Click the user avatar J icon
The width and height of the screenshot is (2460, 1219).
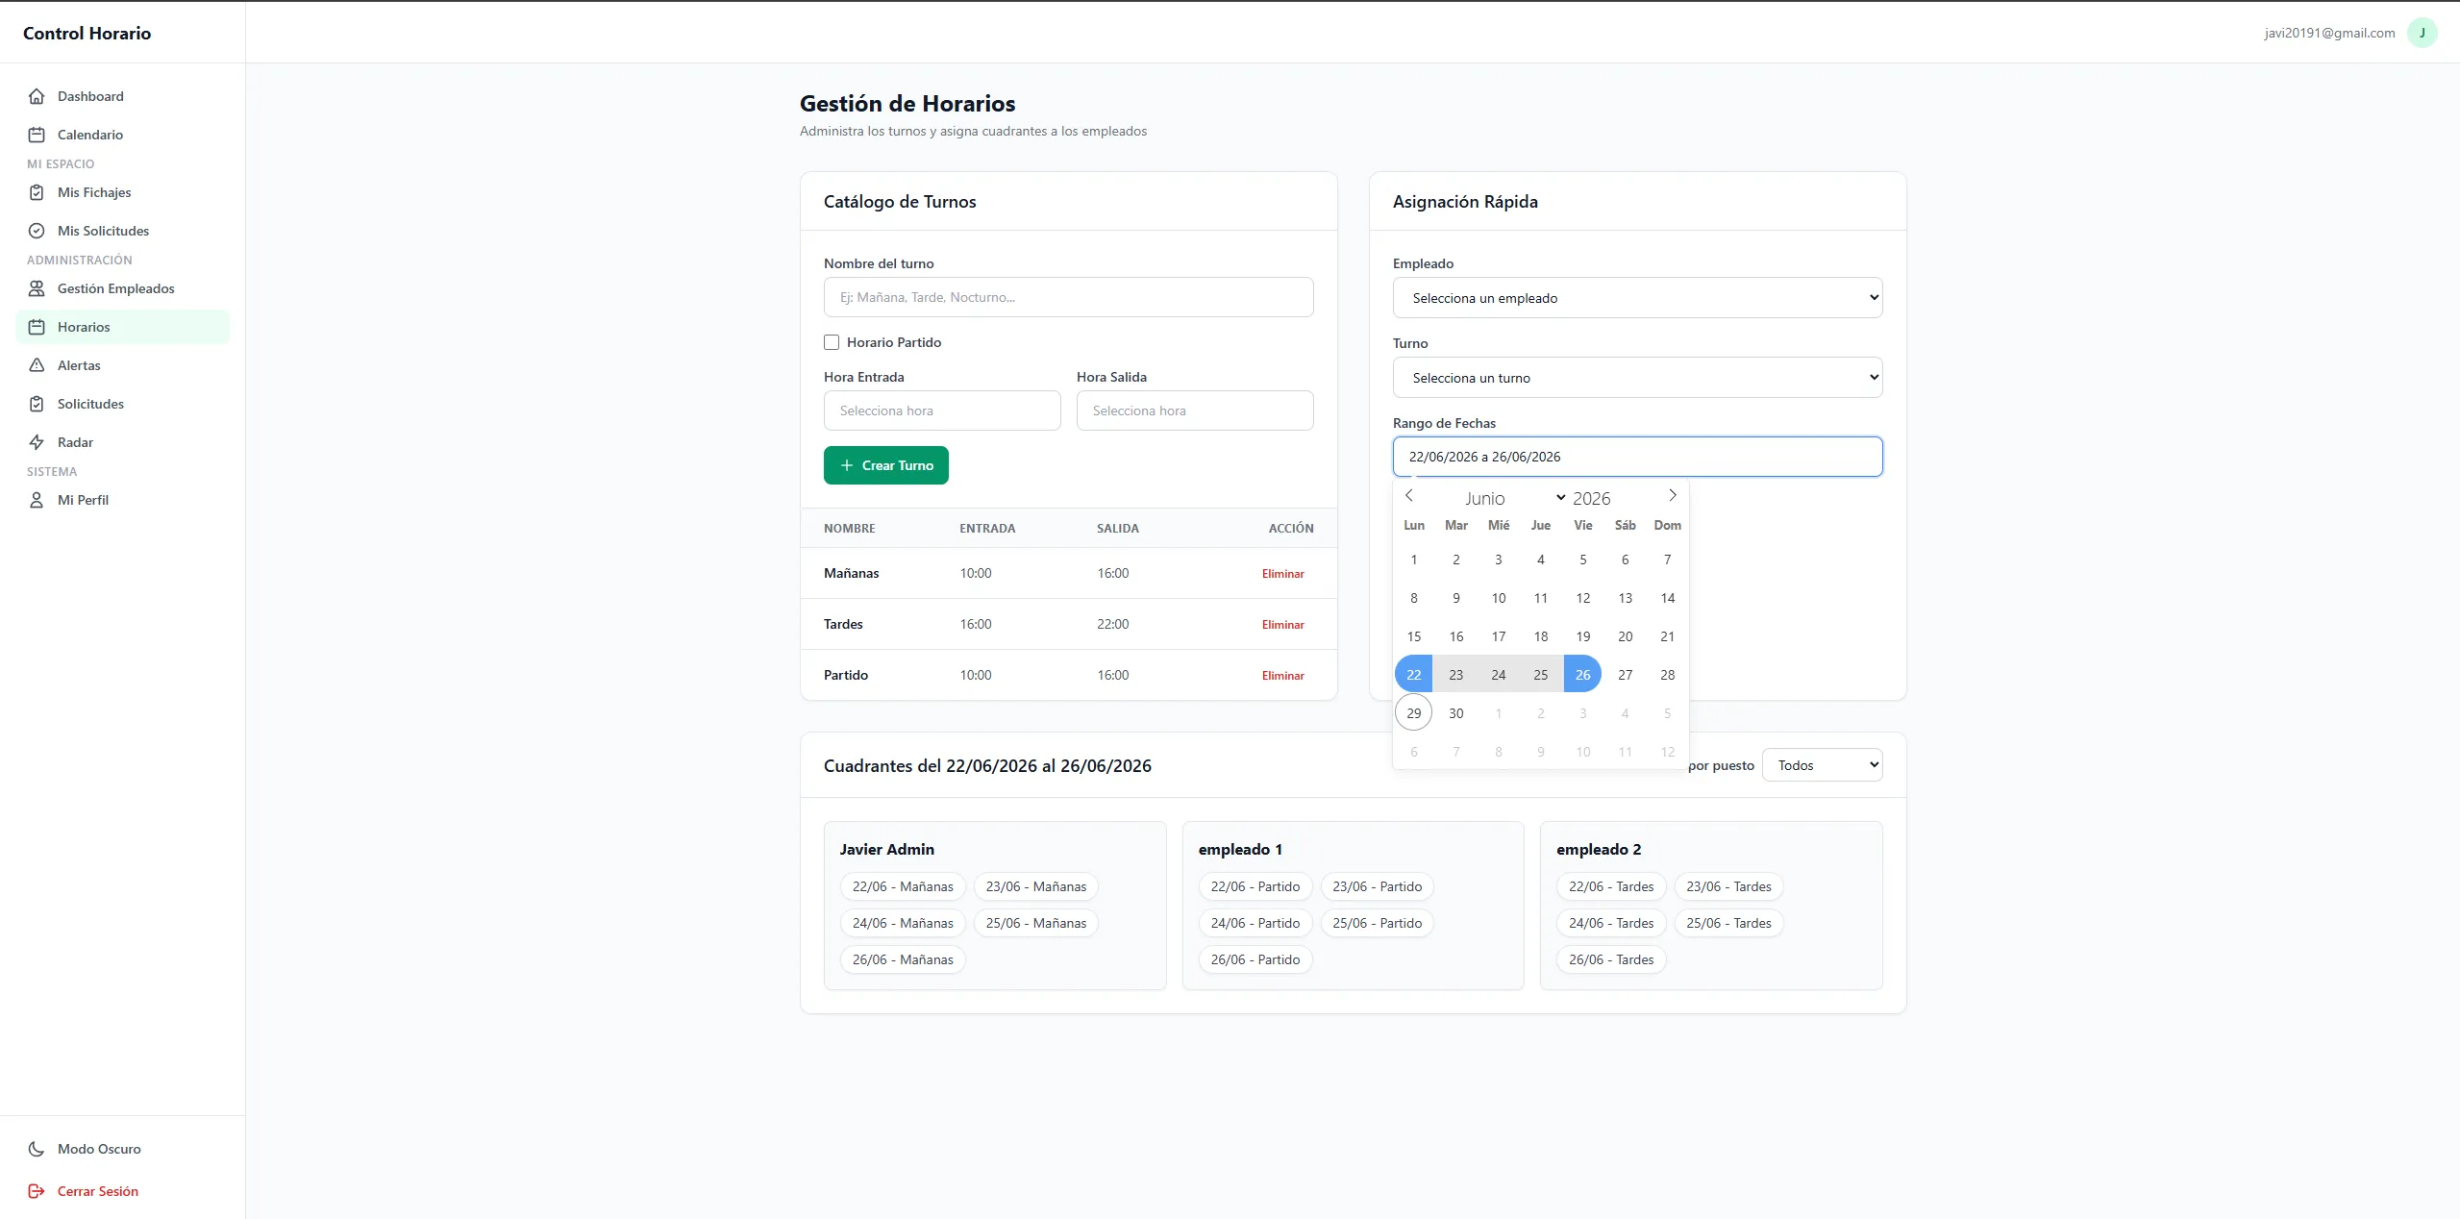coord(2422,33)
